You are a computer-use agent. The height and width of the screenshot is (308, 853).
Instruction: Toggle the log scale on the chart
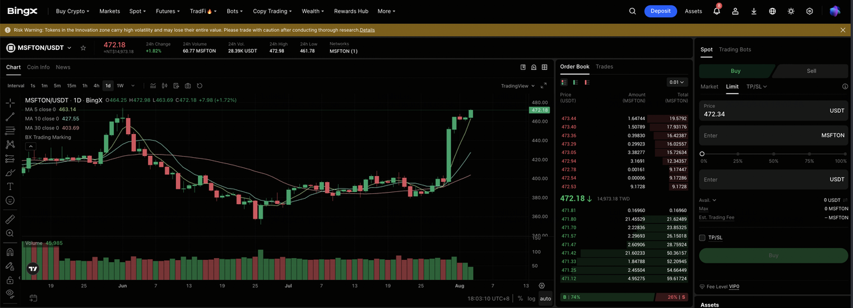tap(531, 298)
